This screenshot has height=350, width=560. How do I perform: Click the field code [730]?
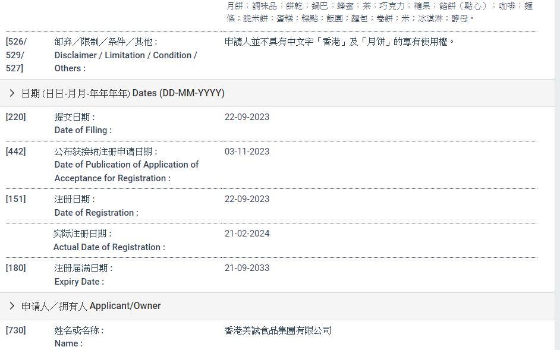pyautogui.click(x=15, y=330)
